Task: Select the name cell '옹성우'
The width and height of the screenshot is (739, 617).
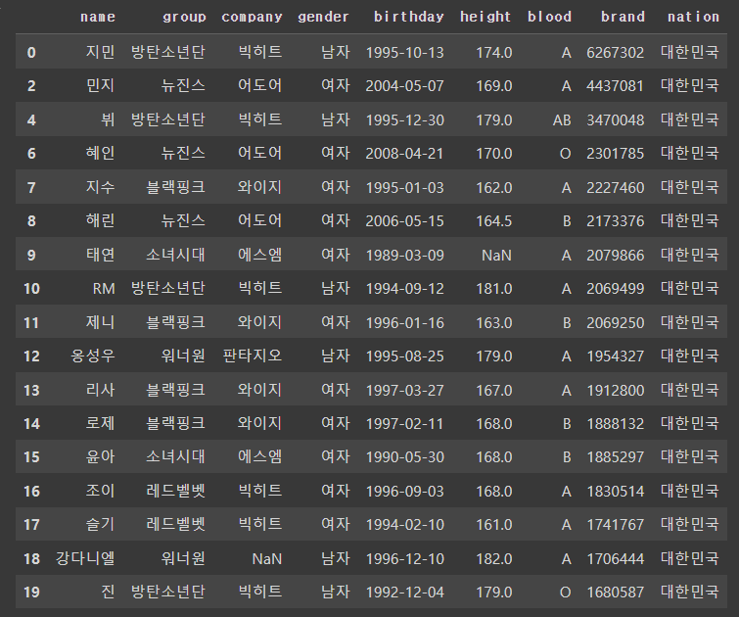Action: click(92, 356)
